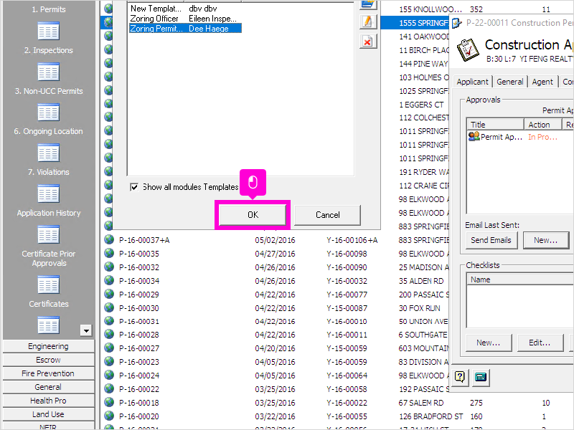Screen dimensions: 574x430
Task: Click New button under Checklists
Action: tap(489, 343)
